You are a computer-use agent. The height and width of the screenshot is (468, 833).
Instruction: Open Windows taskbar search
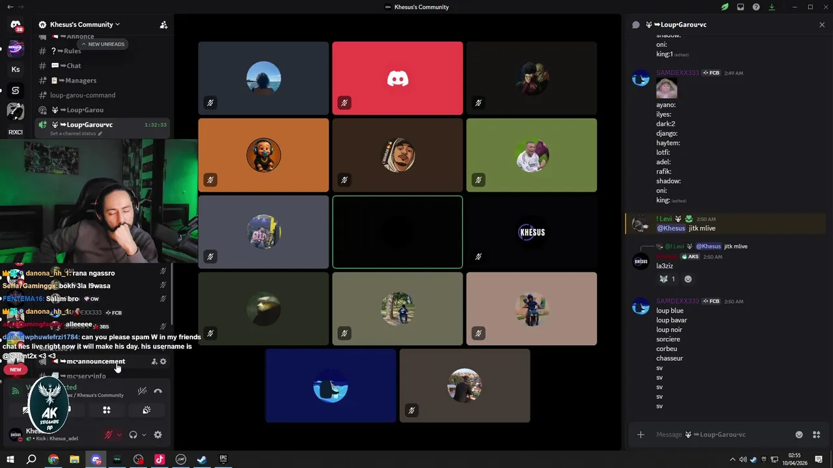[31, 460]
